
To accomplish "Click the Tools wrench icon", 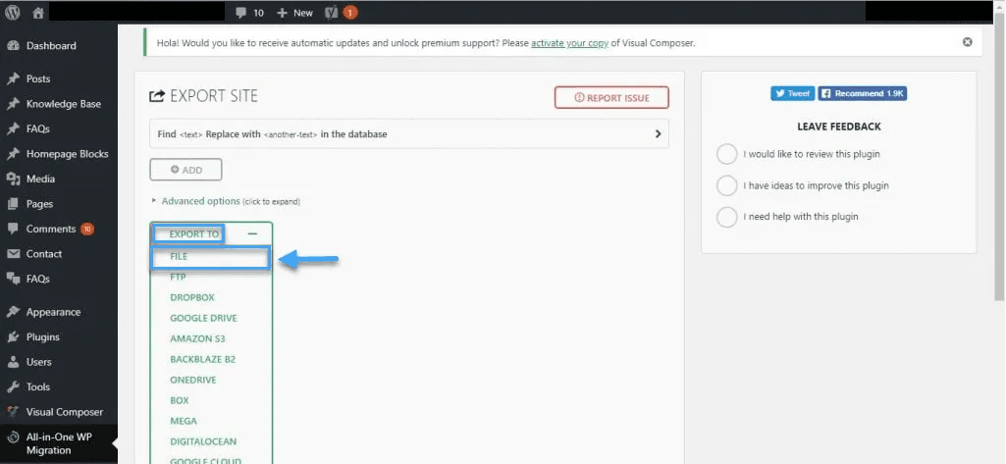I will click(13, 387).
